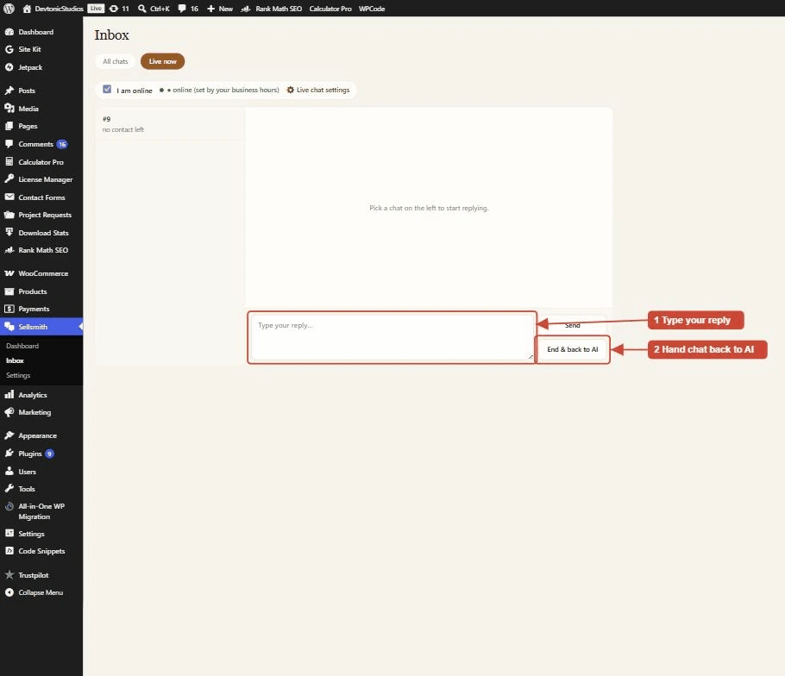This screenshot has height=676, width=785.
Task: Switch to All chats tab
Action: click(115, 61)
